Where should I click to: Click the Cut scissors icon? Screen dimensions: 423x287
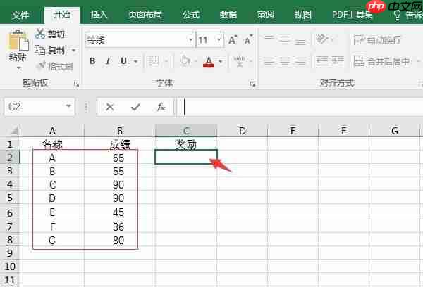40,34
